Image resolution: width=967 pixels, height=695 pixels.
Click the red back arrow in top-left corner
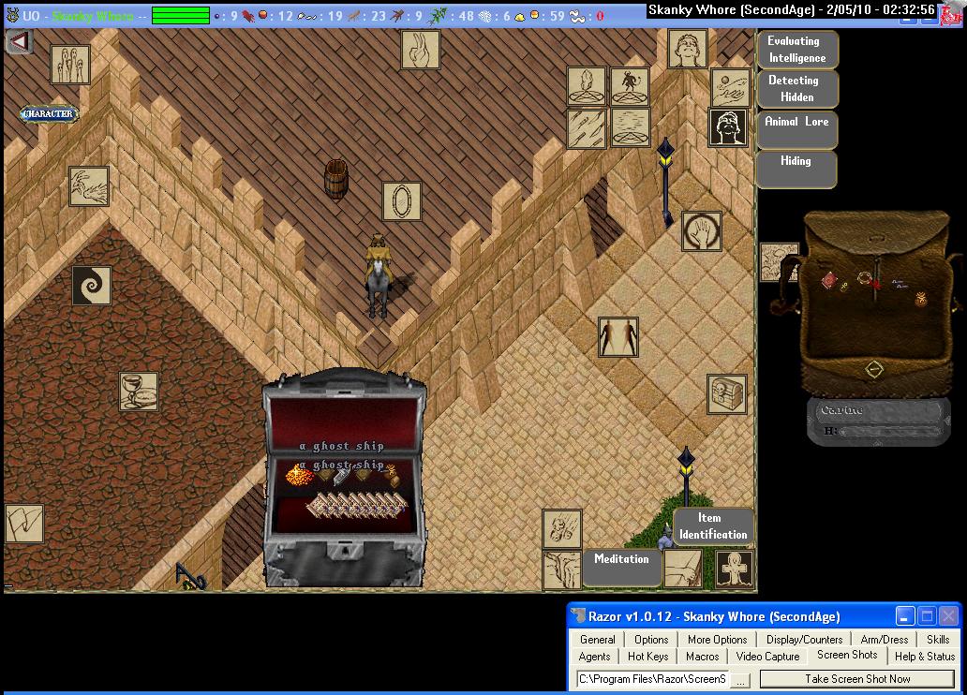(19, 42)
